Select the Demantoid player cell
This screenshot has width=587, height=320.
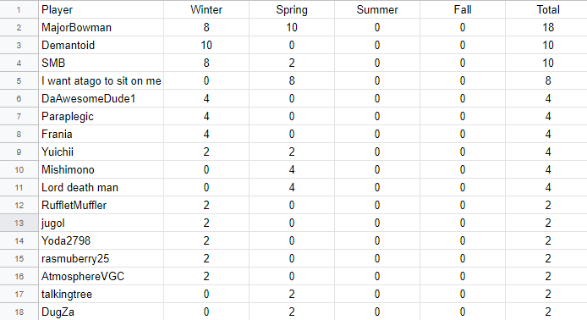[x=101, y=46]
